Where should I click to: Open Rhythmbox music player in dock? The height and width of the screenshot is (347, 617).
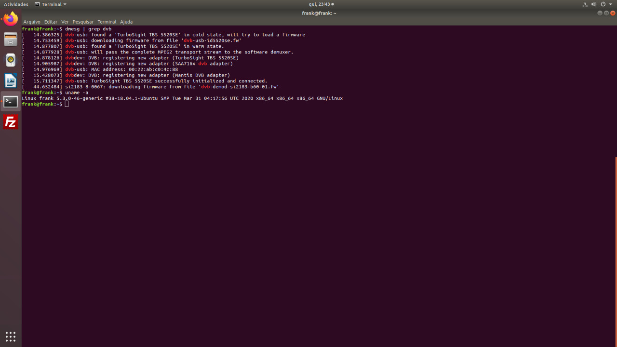(x=11, y=60)
